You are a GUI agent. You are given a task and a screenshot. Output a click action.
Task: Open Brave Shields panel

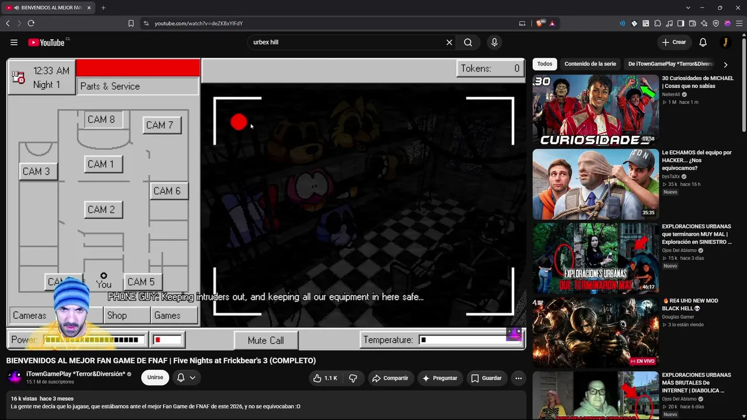(x=540, y=23)
